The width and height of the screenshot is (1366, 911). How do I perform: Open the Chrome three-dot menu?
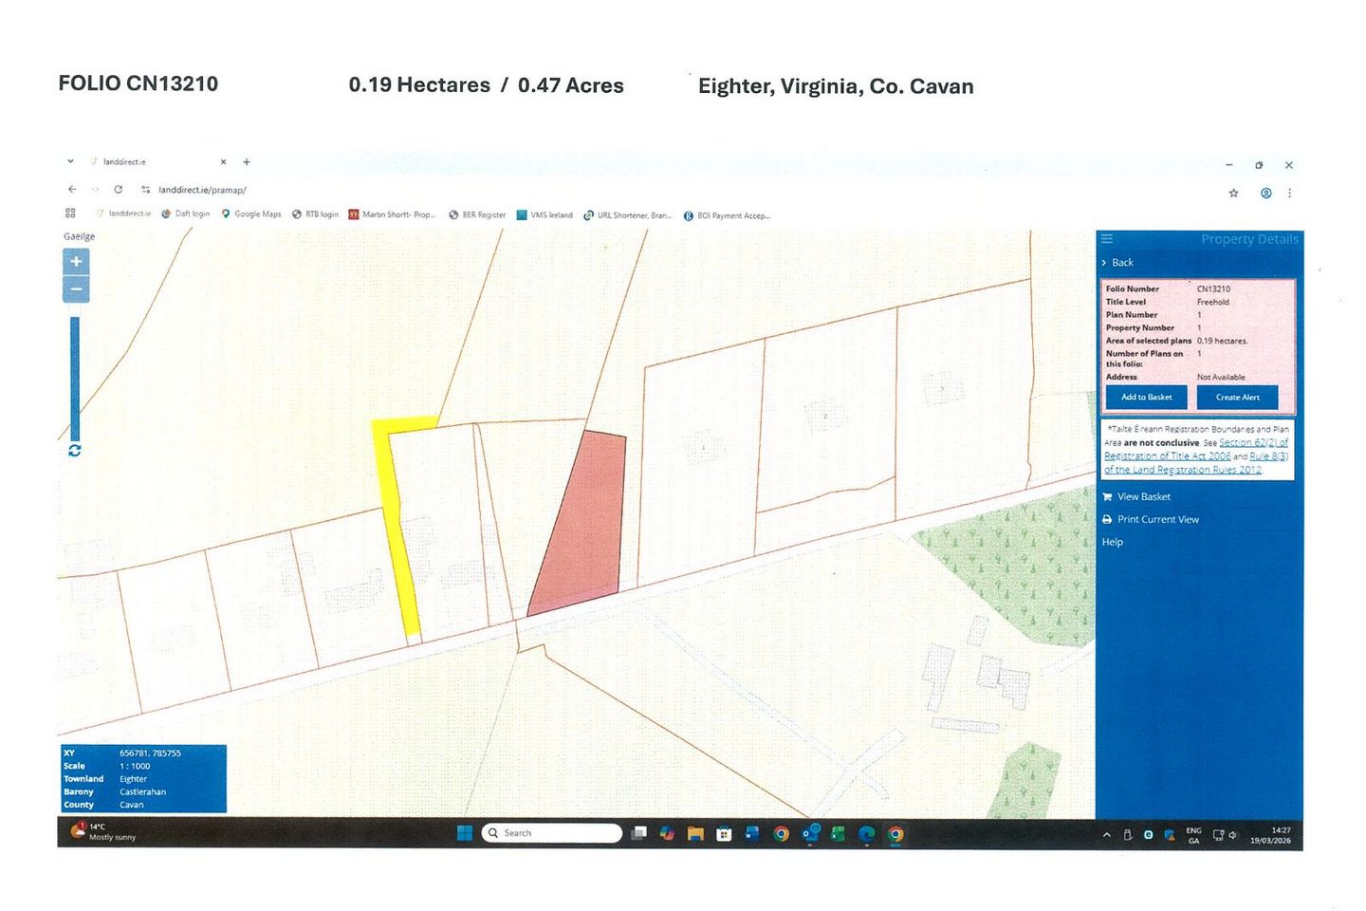click(x=1289, y=193)
